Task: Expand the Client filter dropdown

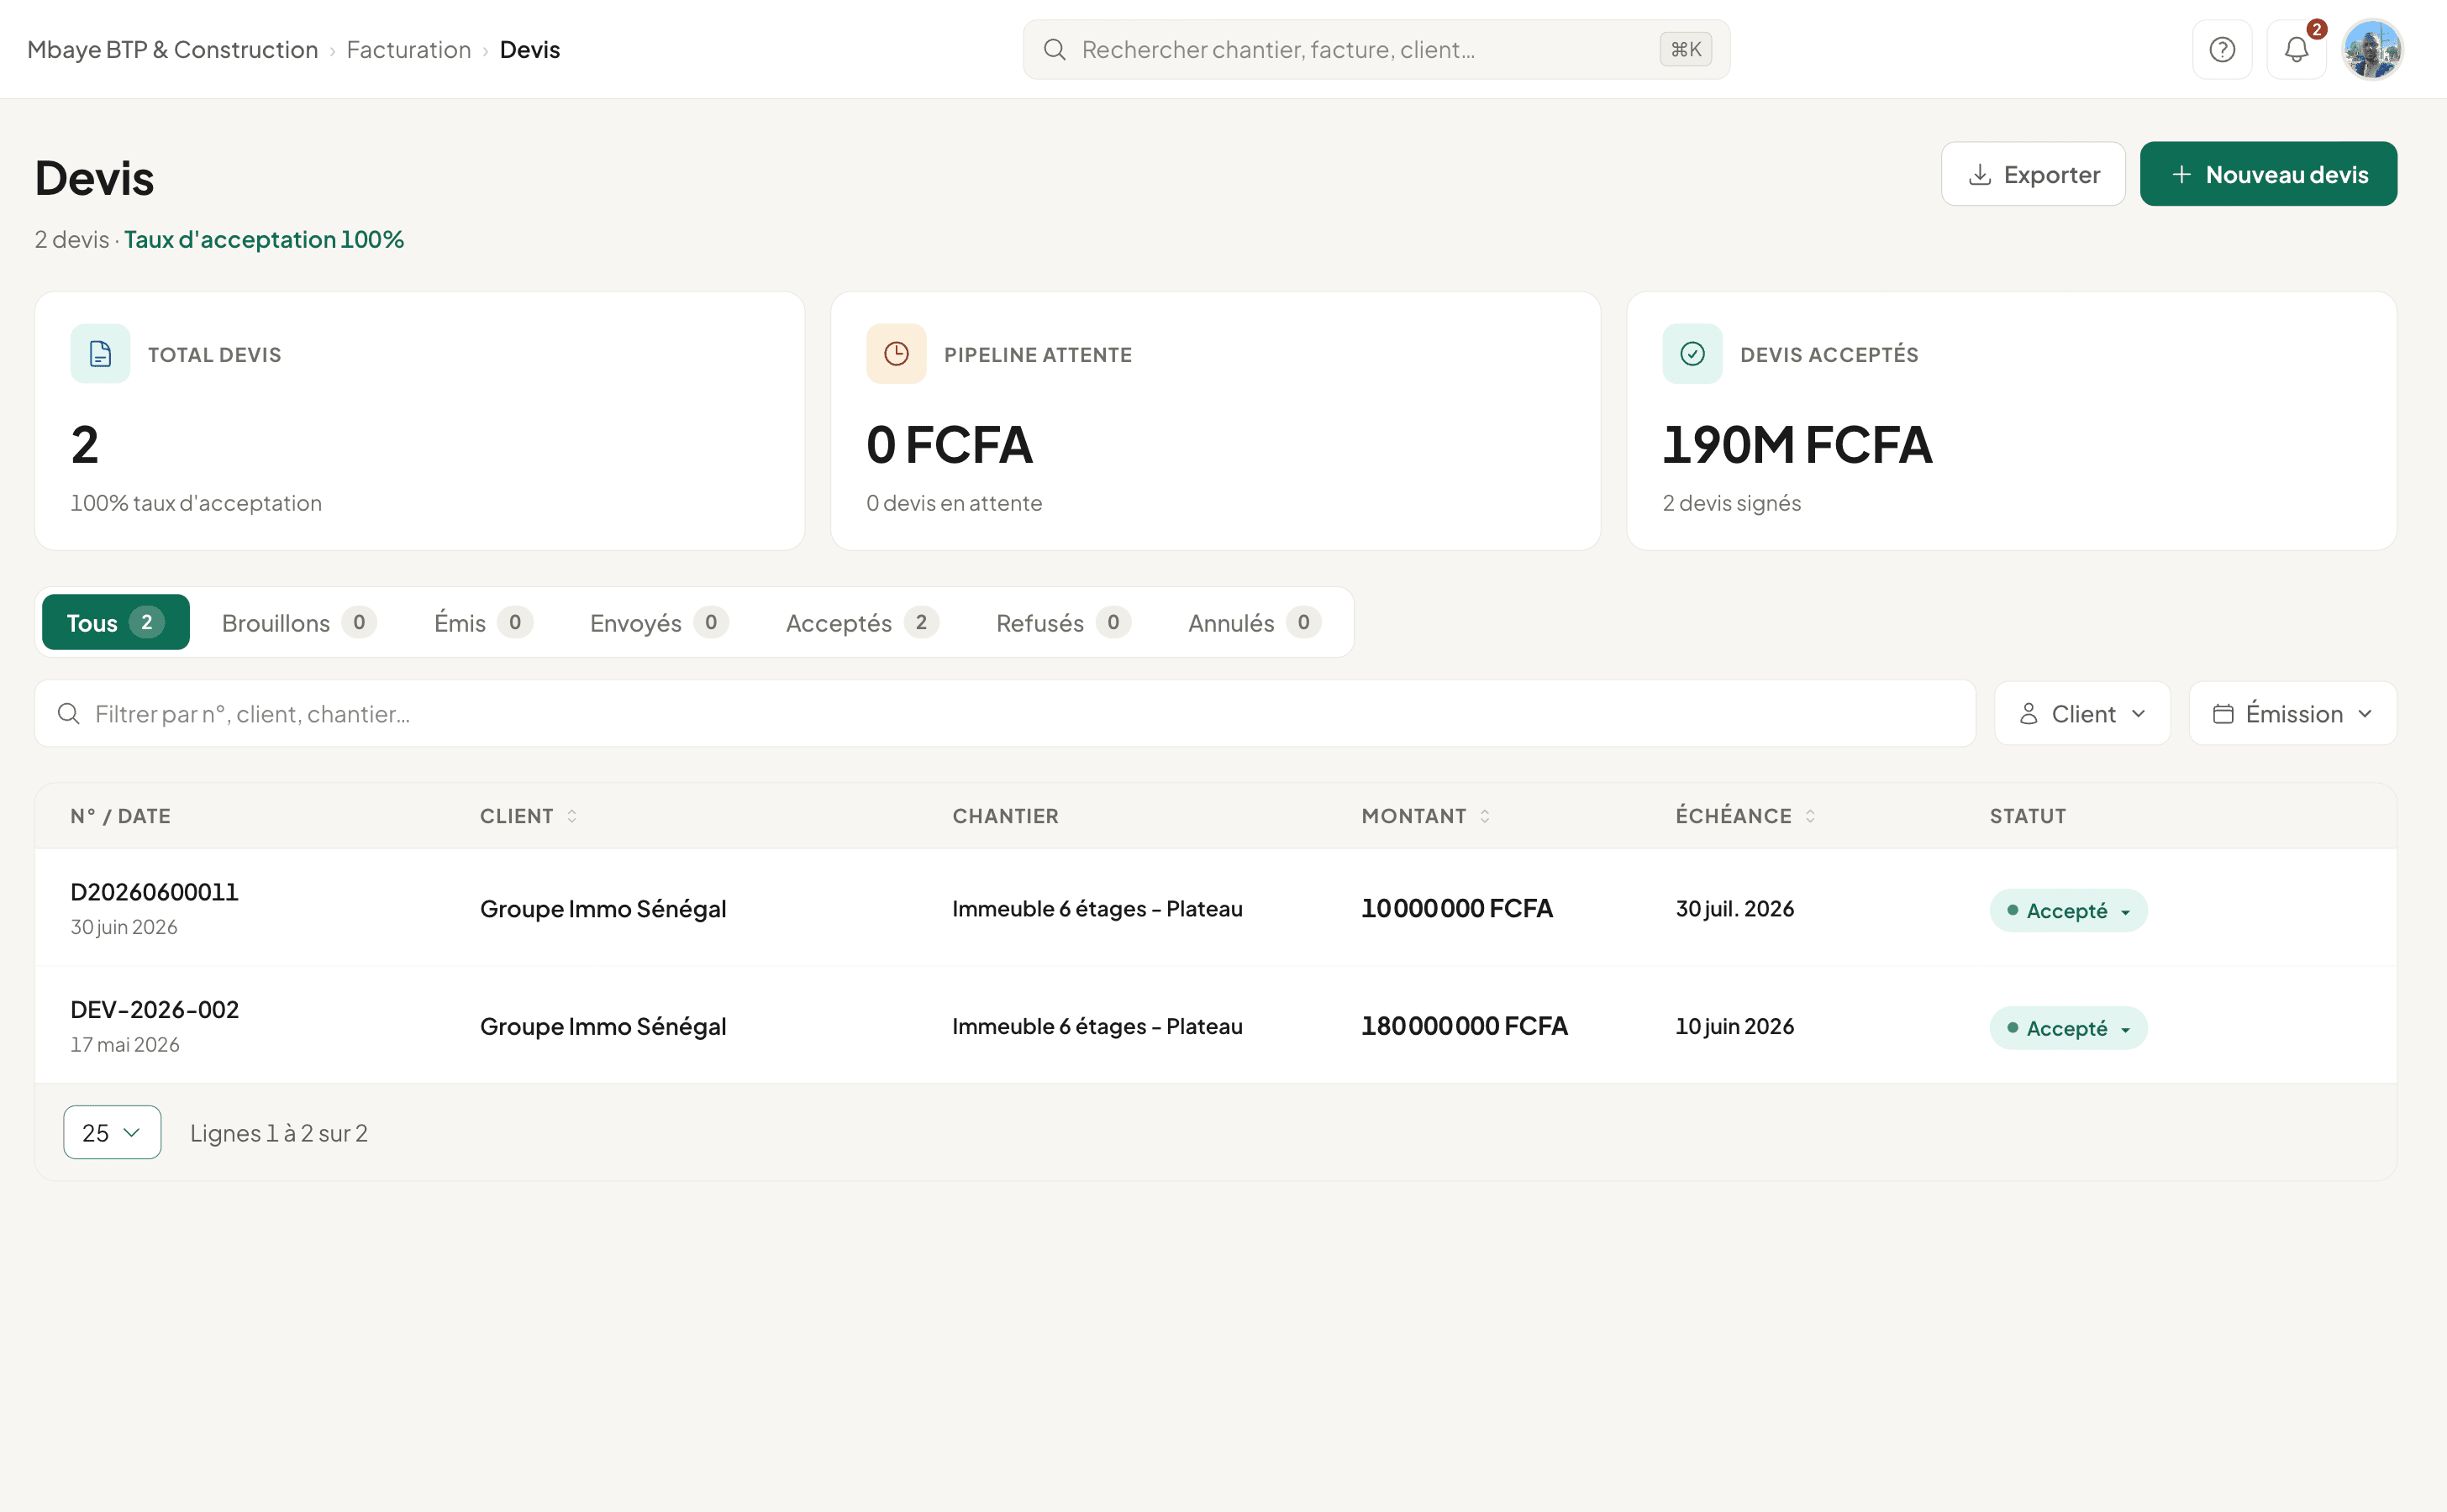Action: pyautogui.click(x=2081, y=714)
